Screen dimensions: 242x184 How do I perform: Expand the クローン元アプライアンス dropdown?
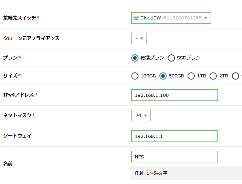139,39
